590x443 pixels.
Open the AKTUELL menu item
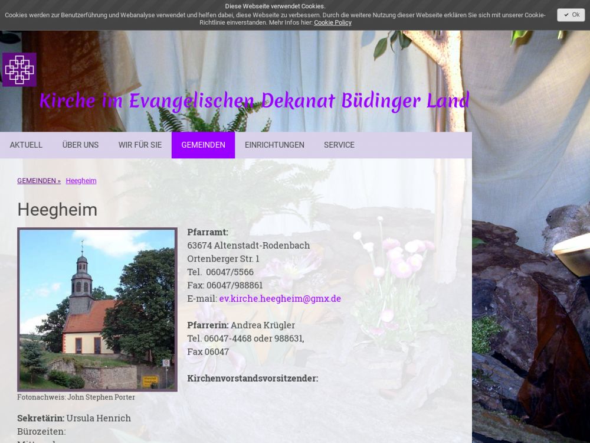pyautogui.click(x=26, y=145)
